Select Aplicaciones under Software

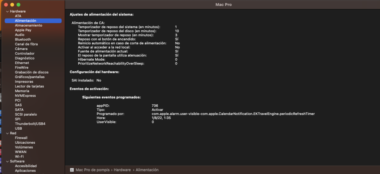pyautogui.click(x=25, y=171)
